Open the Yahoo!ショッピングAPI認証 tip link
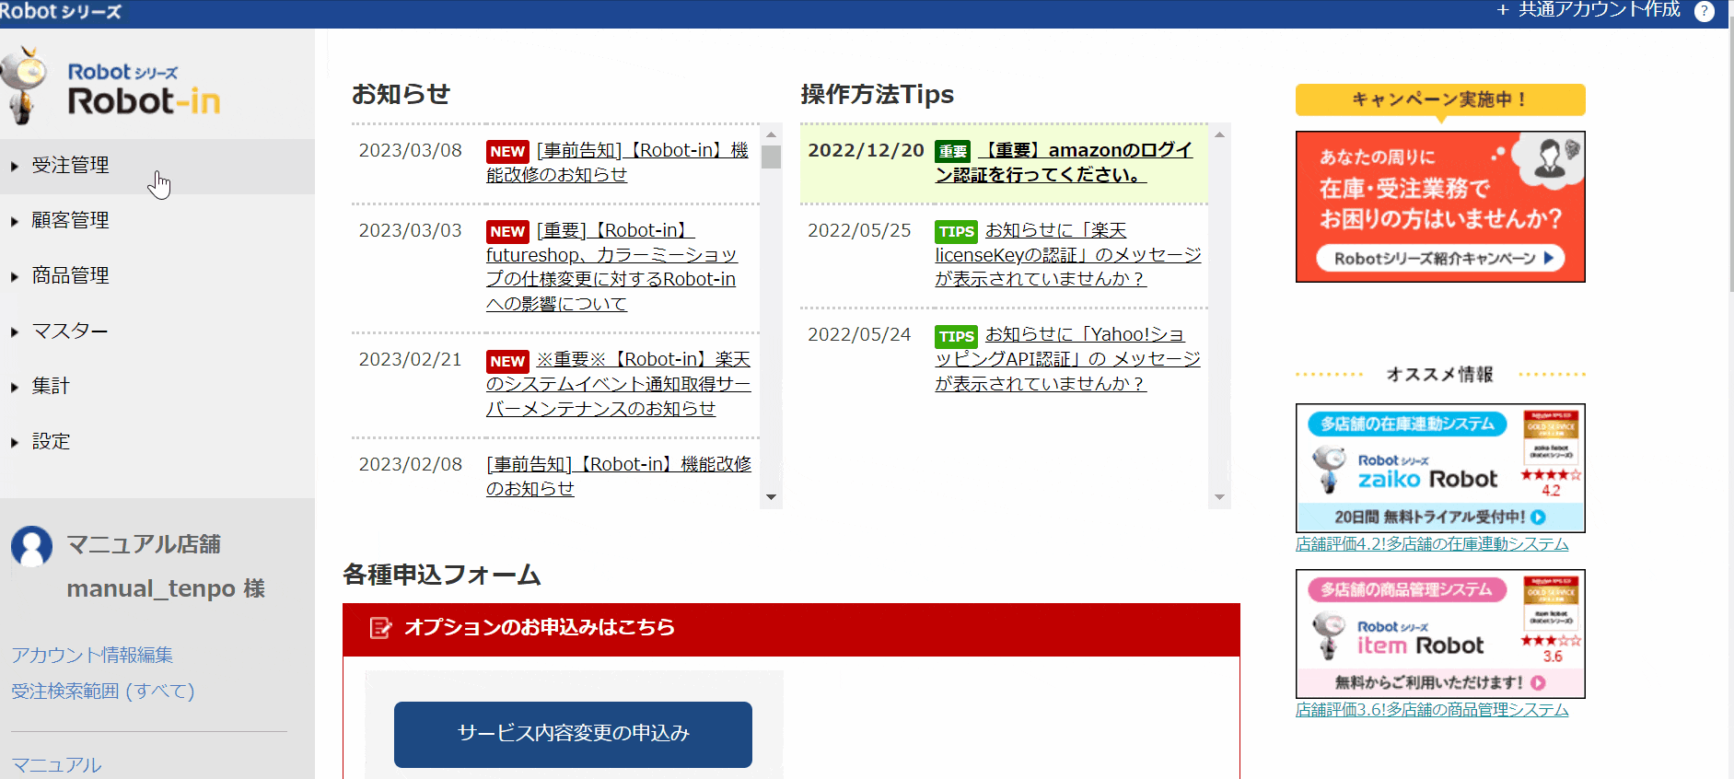This screenshot has height=779, width=1734. pyautogui.click(x=1068, y=360)
